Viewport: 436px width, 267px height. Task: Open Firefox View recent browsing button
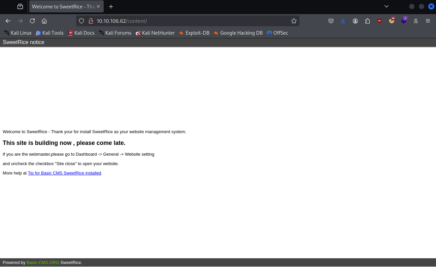[20, 6]
